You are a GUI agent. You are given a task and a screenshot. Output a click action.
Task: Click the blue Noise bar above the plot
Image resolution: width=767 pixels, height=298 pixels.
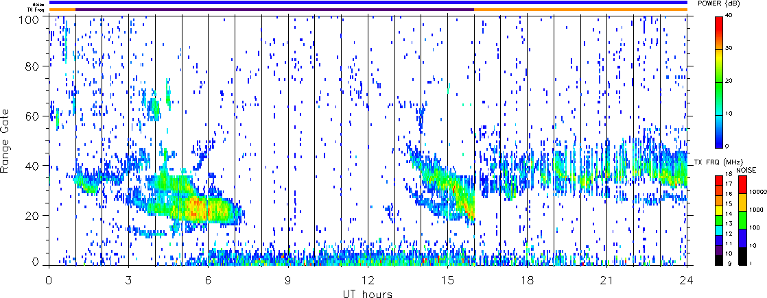click(x=368, y=3)
